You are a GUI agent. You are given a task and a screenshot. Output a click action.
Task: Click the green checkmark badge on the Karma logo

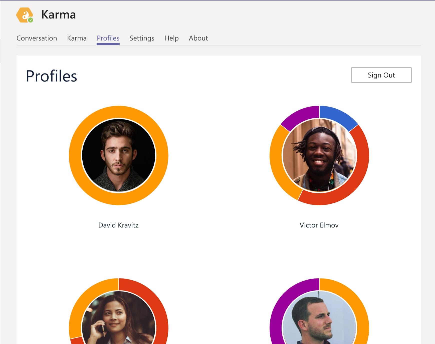(x=31, y=20)
